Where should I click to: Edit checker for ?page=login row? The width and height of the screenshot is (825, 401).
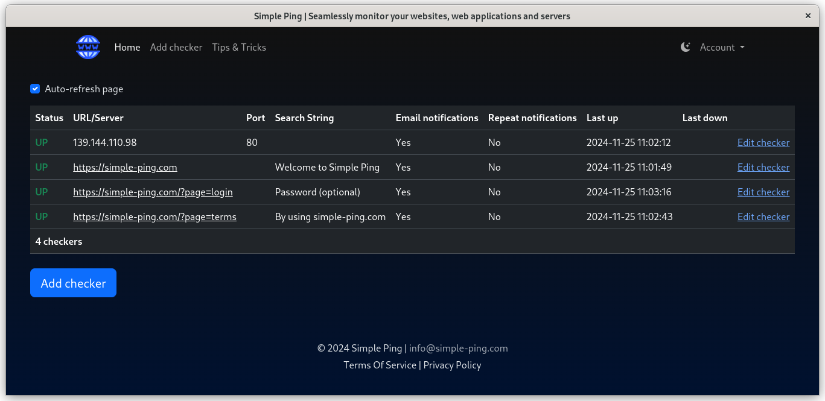[x=763, y=192]
